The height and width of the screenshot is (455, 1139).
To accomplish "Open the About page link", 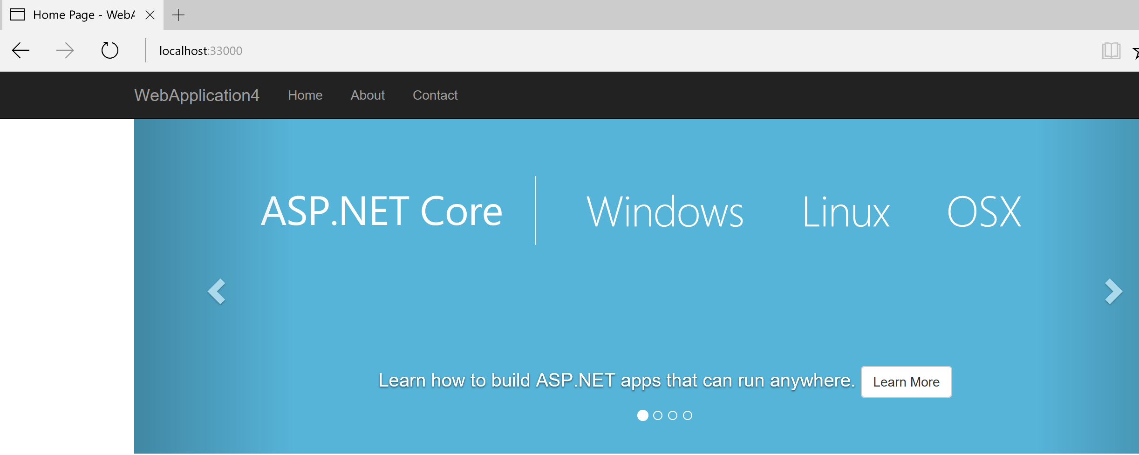I will pos(368,95).
